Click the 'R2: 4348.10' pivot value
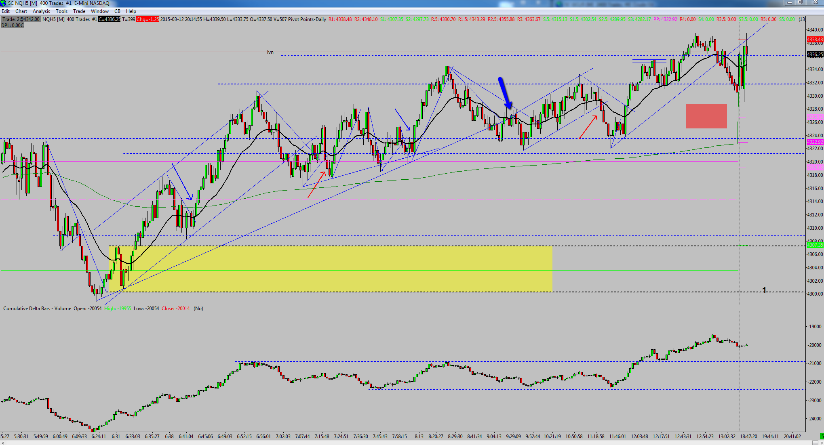Screen dimensions: 824x445 click(366, 19)
